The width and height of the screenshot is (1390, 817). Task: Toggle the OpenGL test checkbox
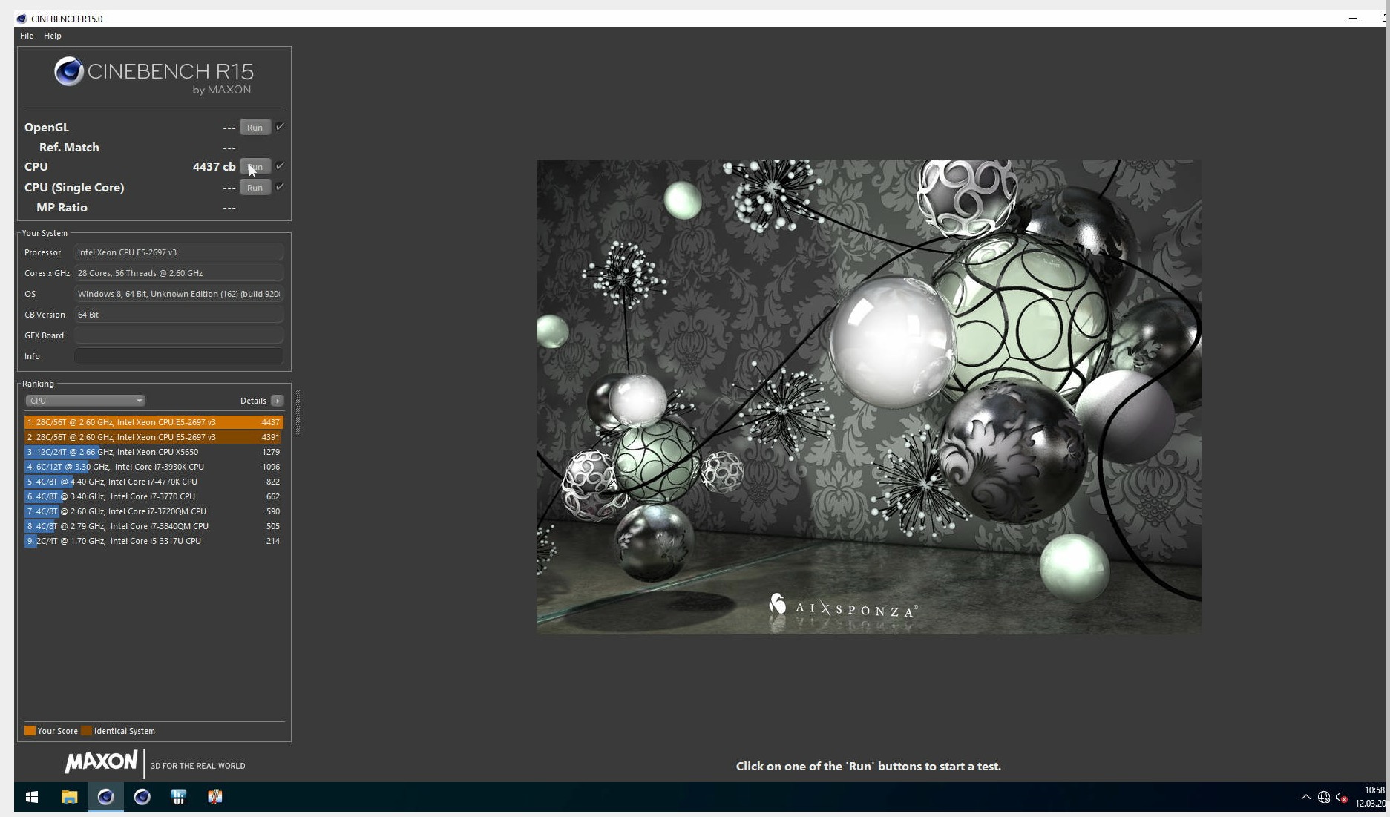tap(280, 127)
